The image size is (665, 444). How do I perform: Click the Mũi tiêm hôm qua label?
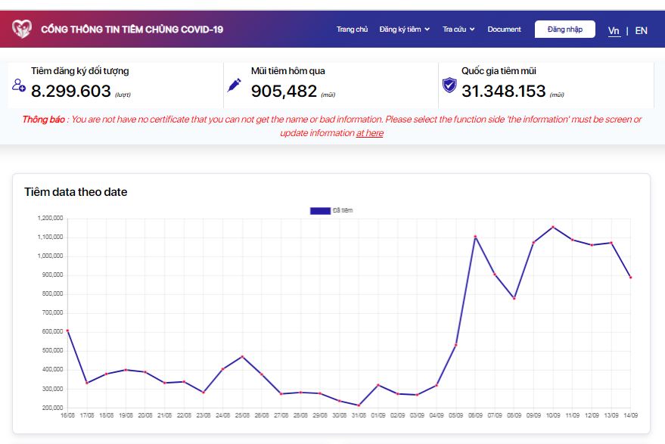tap(288, 71)
